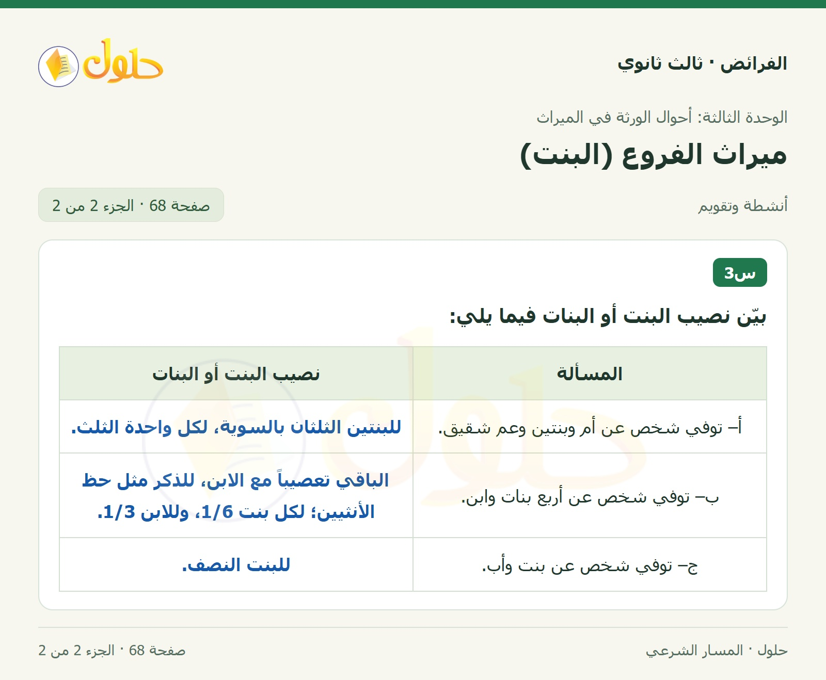Click problem ج about بنت وأب
The height and width of the screenshot is (680, 826).
pos(590,565)
